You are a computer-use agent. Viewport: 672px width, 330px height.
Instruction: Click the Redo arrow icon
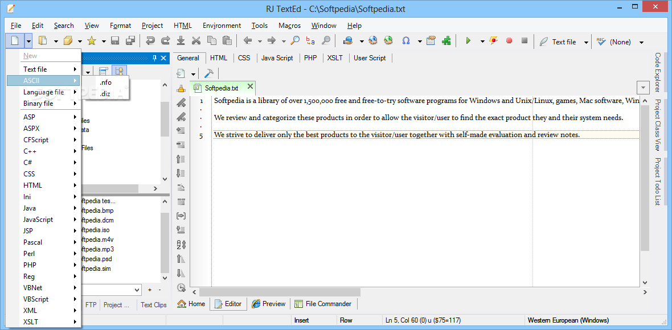[165, 41]
